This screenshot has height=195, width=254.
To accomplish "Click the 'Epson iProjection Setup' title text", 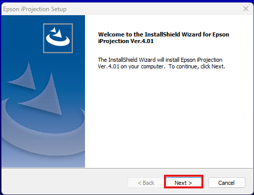I will tap(35, 9).
